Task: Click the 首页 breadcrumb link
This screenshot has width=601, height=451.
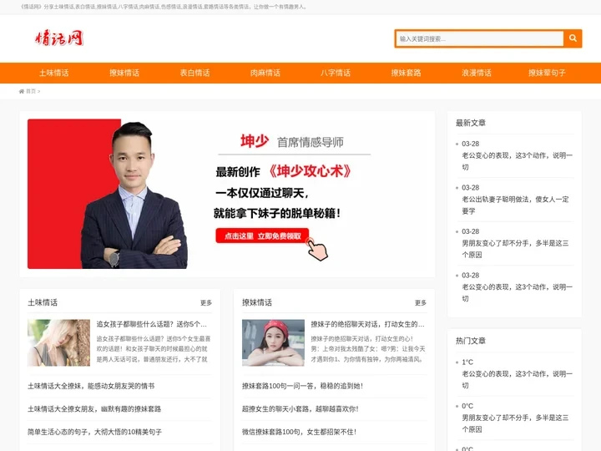Action: click(31, 91)
